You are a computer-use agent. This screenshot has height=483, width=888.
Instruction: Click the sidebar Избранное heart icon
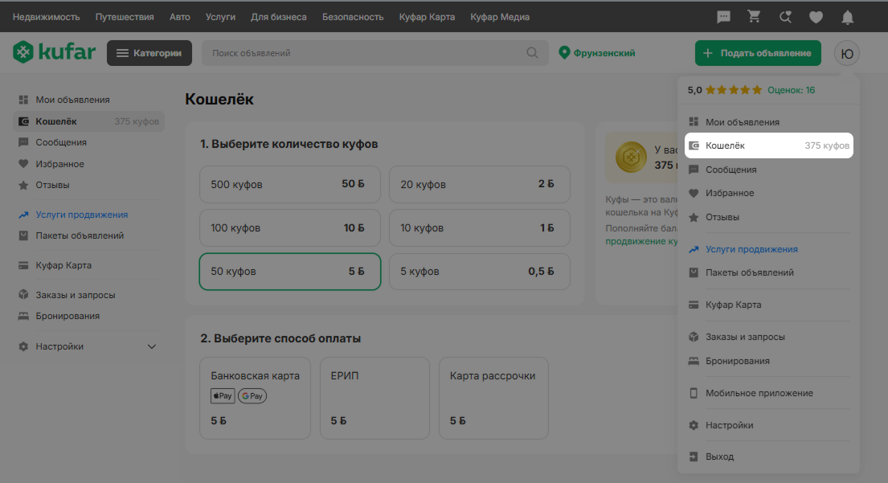pyautogui.click(x=23, y=164)
